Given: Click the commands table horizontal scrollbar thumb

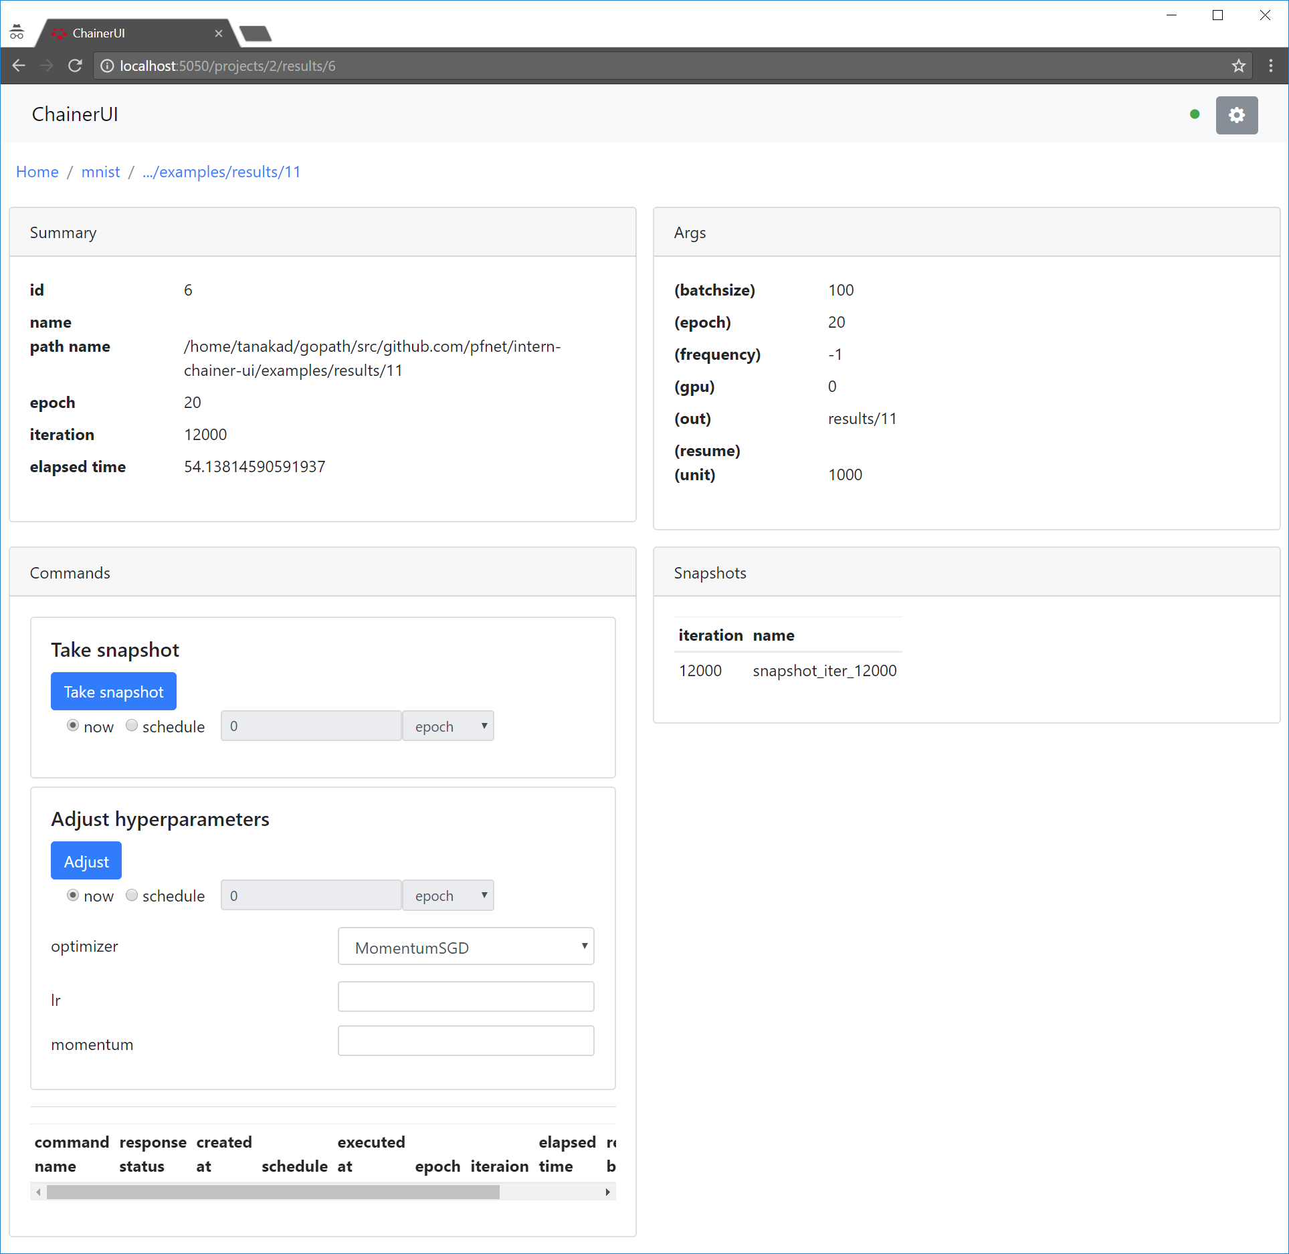Looking at the screenshot, I should pos(273,1192).
